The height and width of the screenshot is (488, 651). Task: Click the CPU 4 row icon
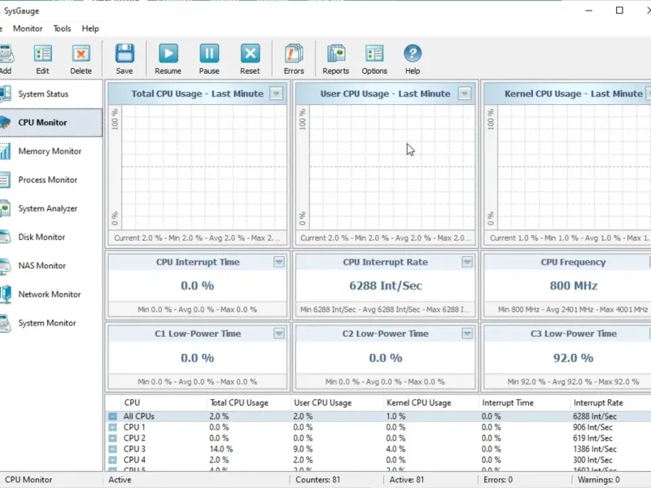(x=113, y=460)
